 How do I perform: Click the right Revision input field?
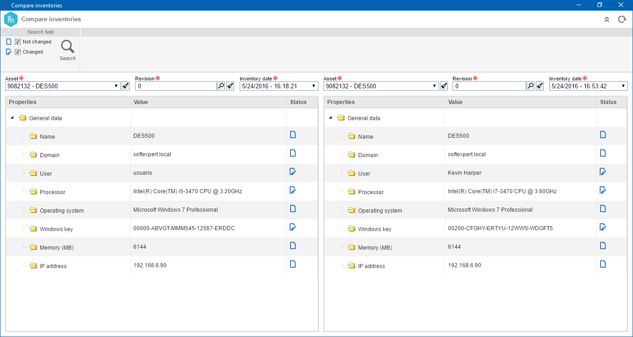tap(490, 86)
